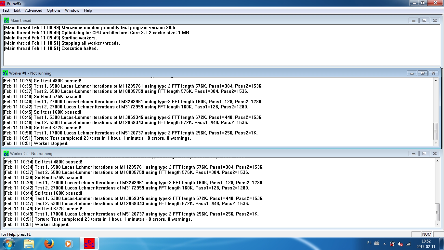Screen dimensions: 444x250
Task: Click the M5120737 test line in Worker #1
Action: coord(130,133)
